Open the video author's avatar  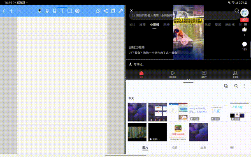(x=244, y=13)
